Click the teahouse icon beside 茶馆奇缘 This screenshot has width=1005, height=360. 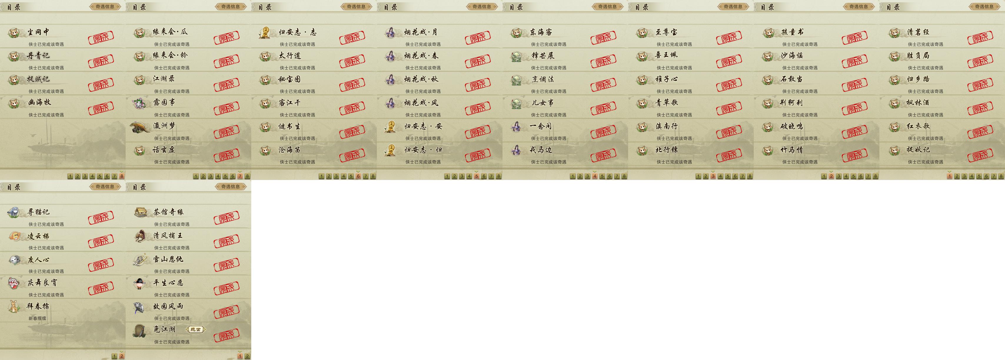click(140, 212)
